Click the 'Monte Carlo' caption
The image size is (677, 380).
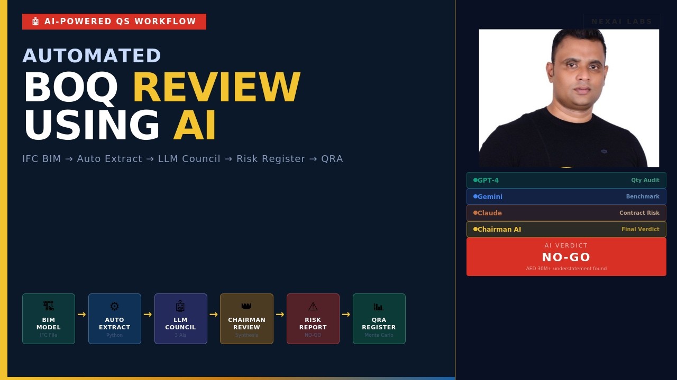(379, 335)
